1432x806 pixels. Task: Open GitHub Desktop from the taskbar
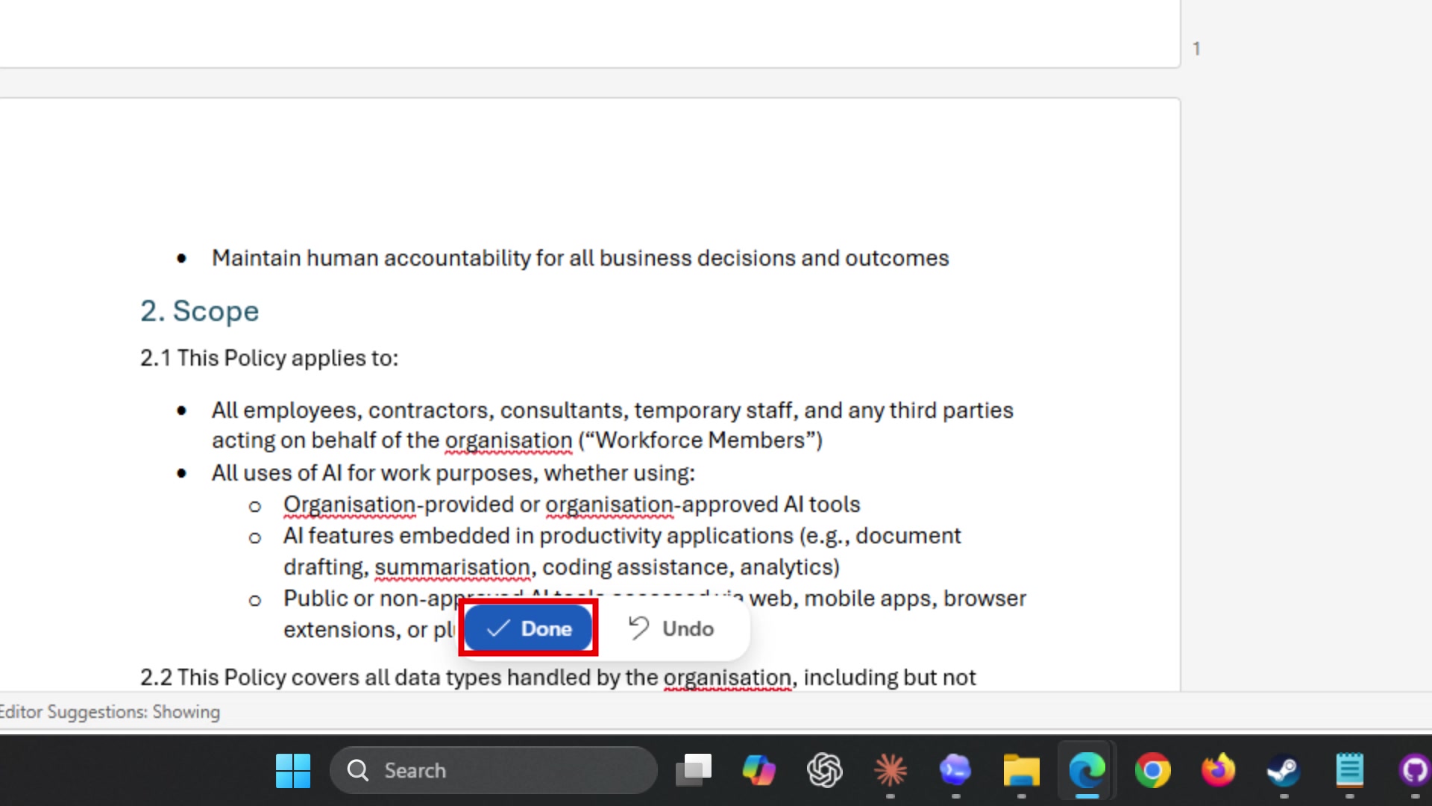[1414, 770]
